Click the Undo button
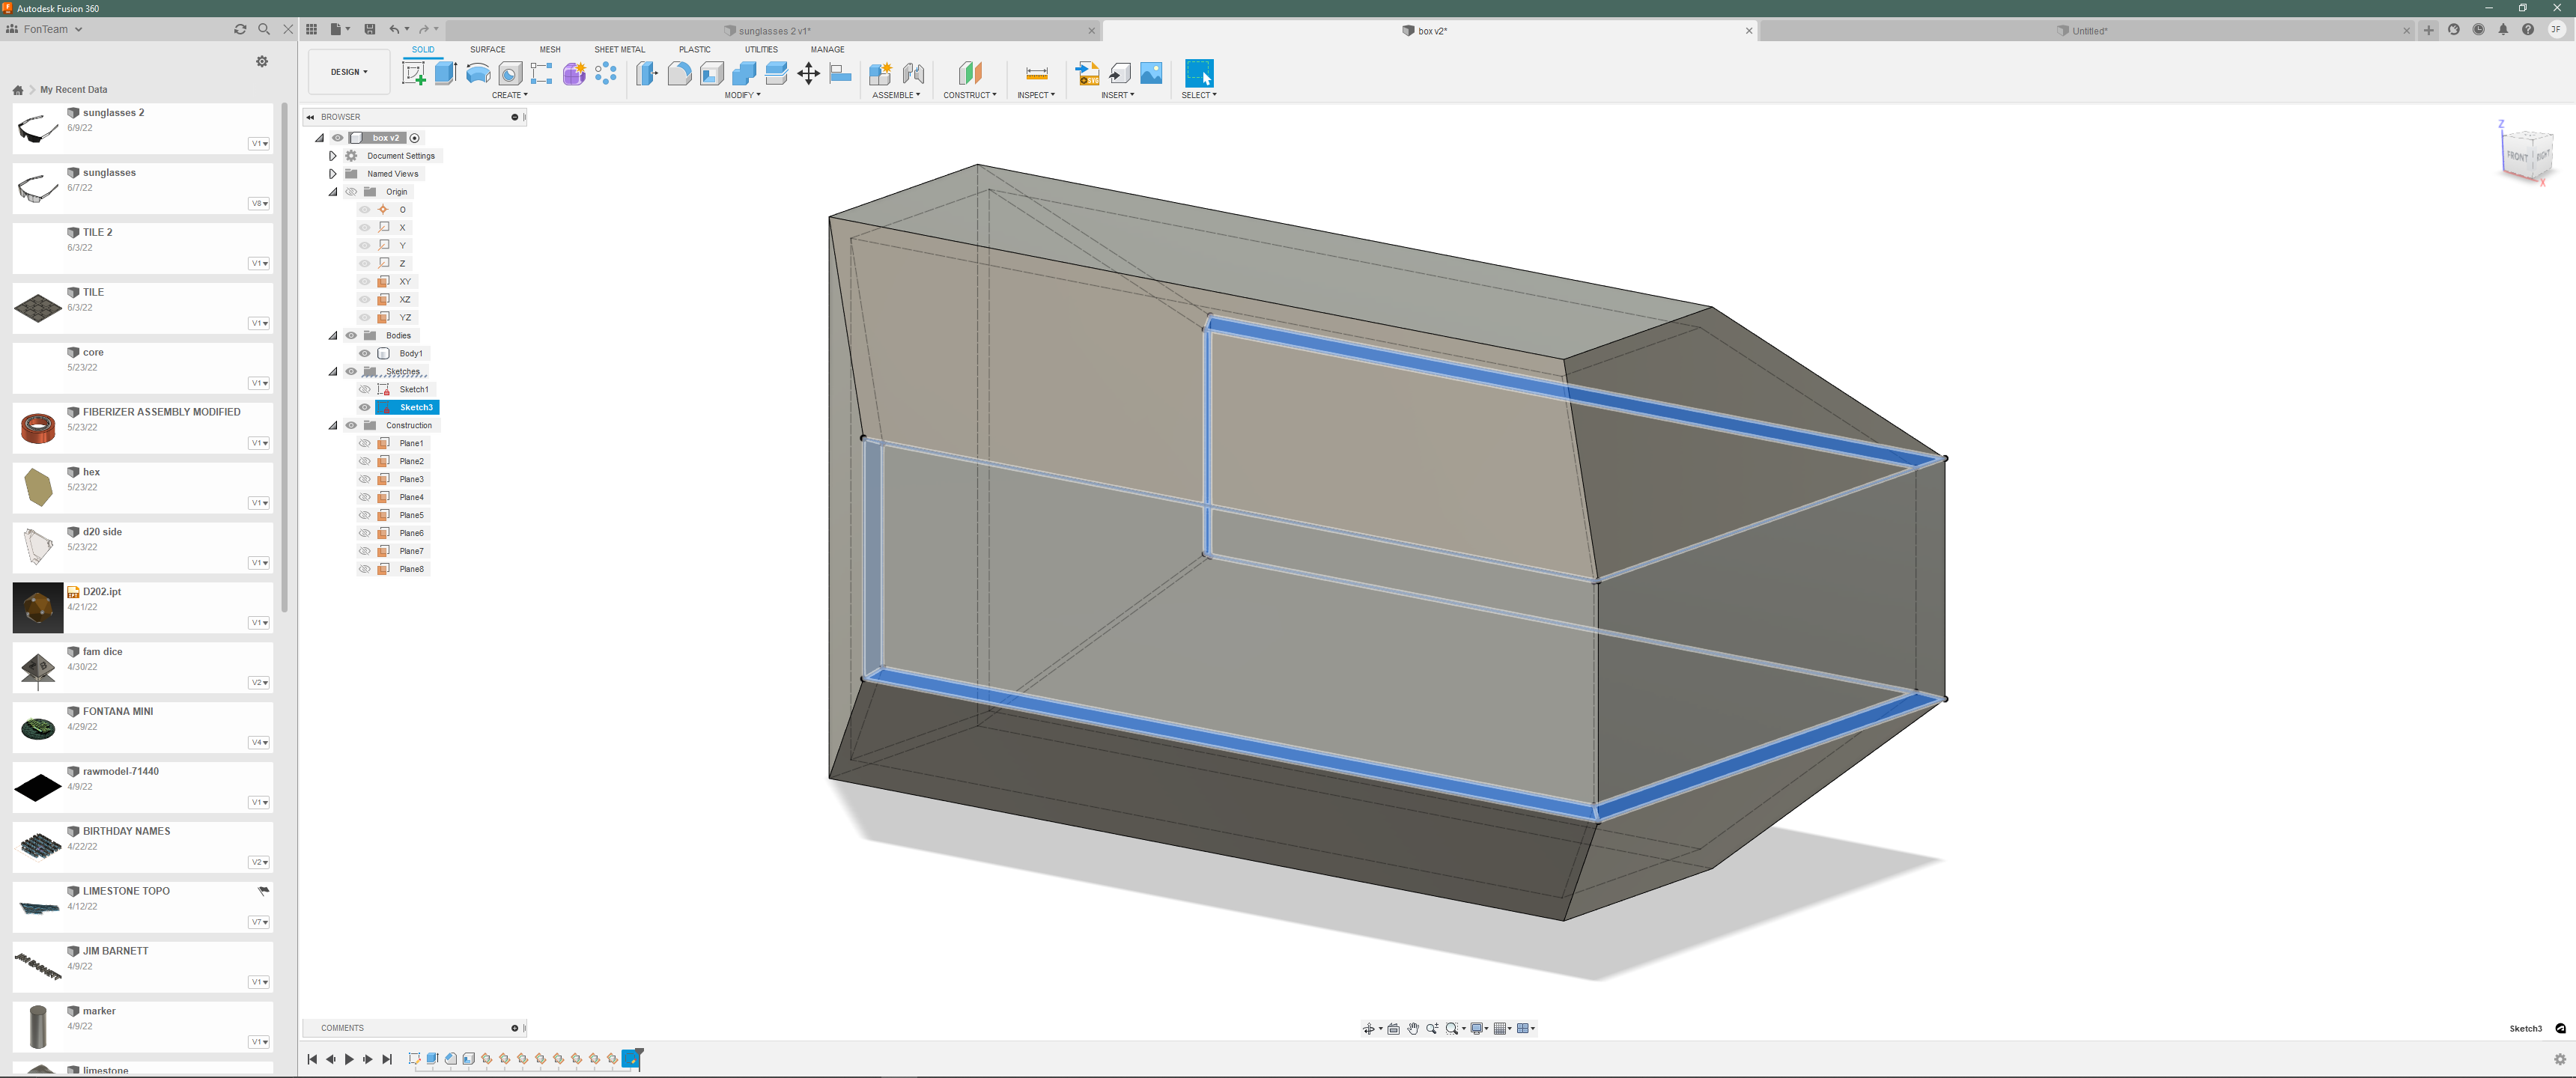The height and width of the screenshot is (1078, 2576). pos(396,29)
